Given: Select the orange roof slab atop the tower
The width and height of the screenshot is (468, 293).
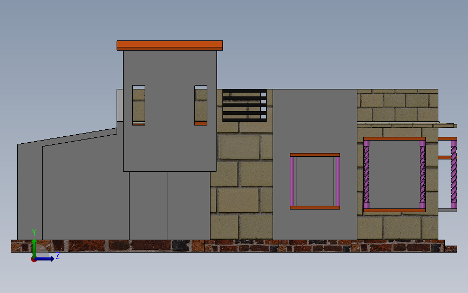Looking at the screenshot, I should coord(169,45).
